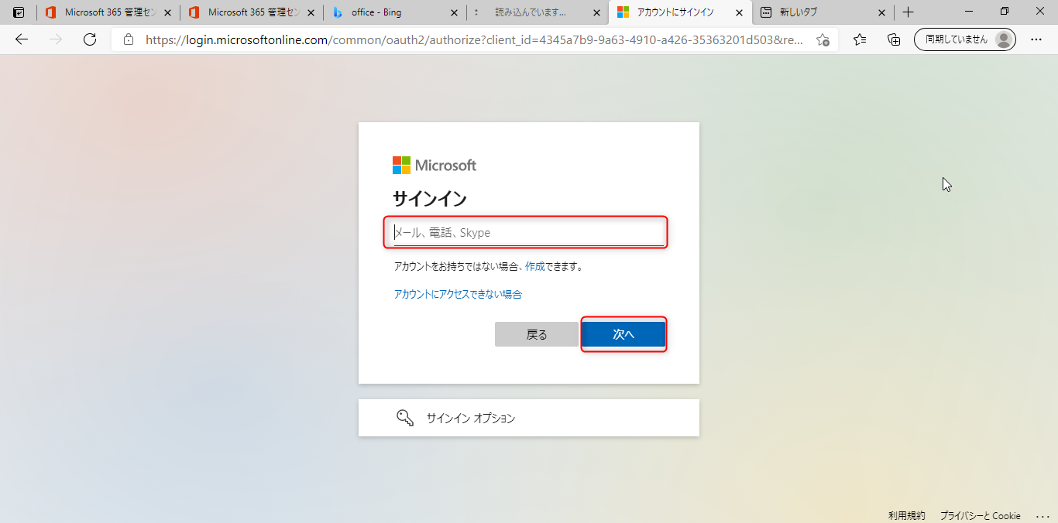
Task: Open the Collections icon
Action: click(x=894, y=39)
